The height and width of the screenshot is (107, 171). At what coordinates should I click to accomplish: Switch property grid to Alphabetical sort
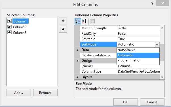coord(84,21)
